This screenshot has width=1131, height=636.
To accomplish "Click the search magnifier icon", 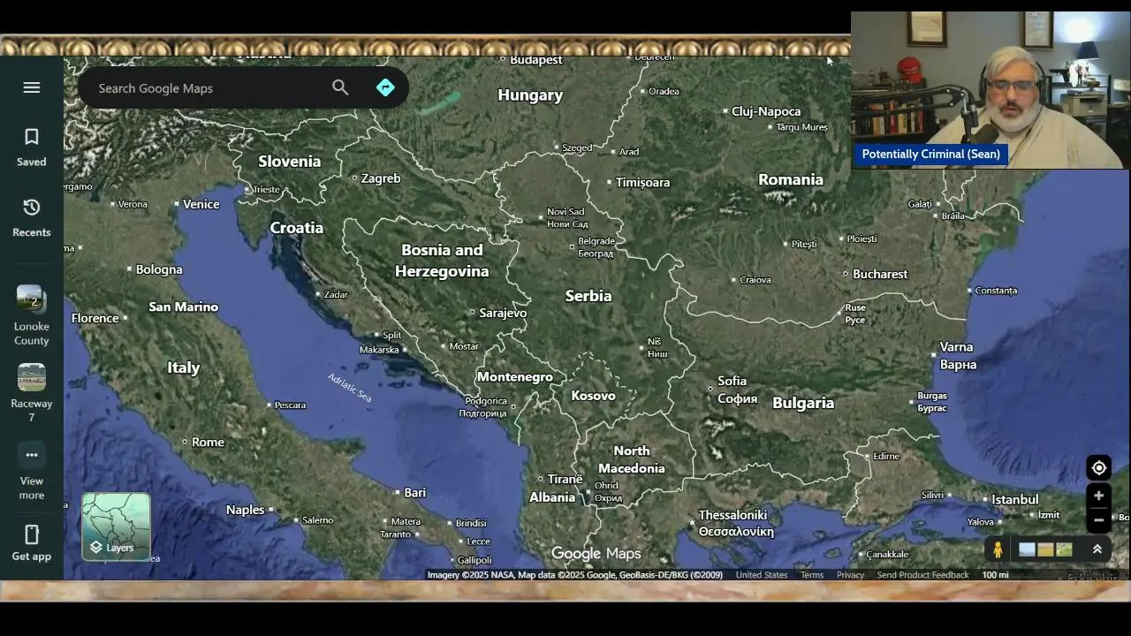I will pyautogui.click(x=340, y=87).
